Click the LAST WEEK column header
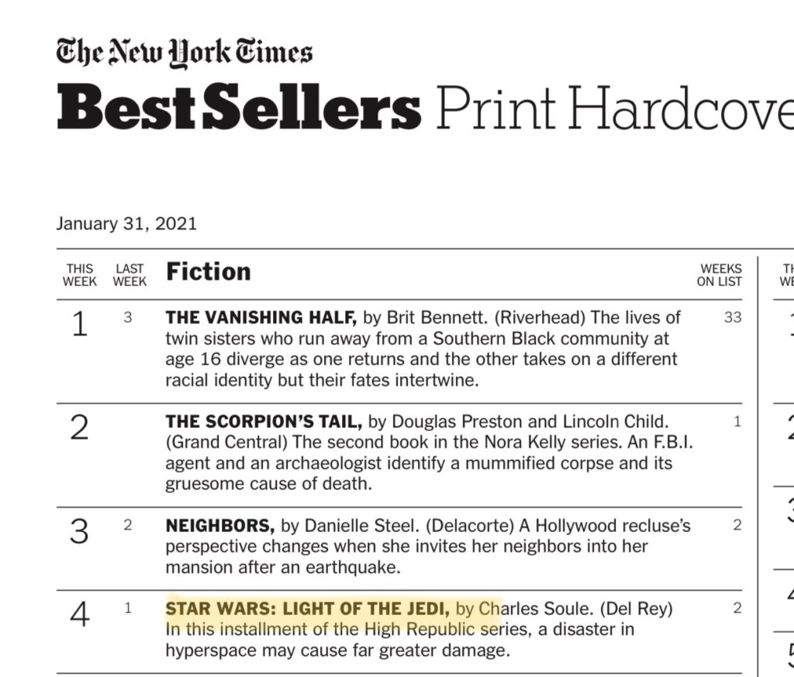 coord(129,275)
